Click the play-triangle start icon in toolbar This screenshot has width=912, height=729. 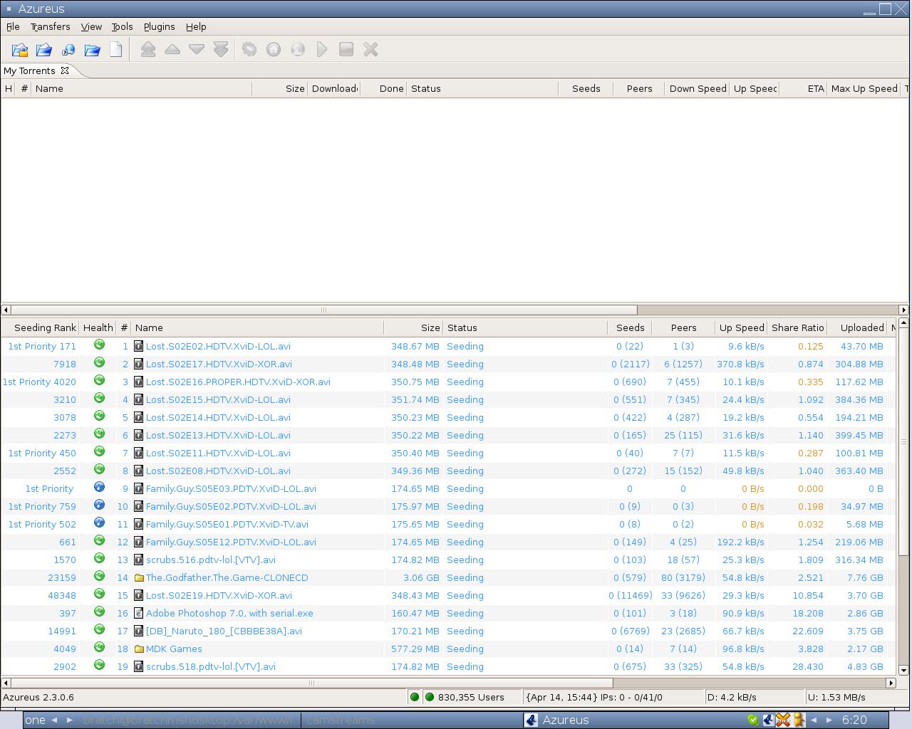pos(322,50)
